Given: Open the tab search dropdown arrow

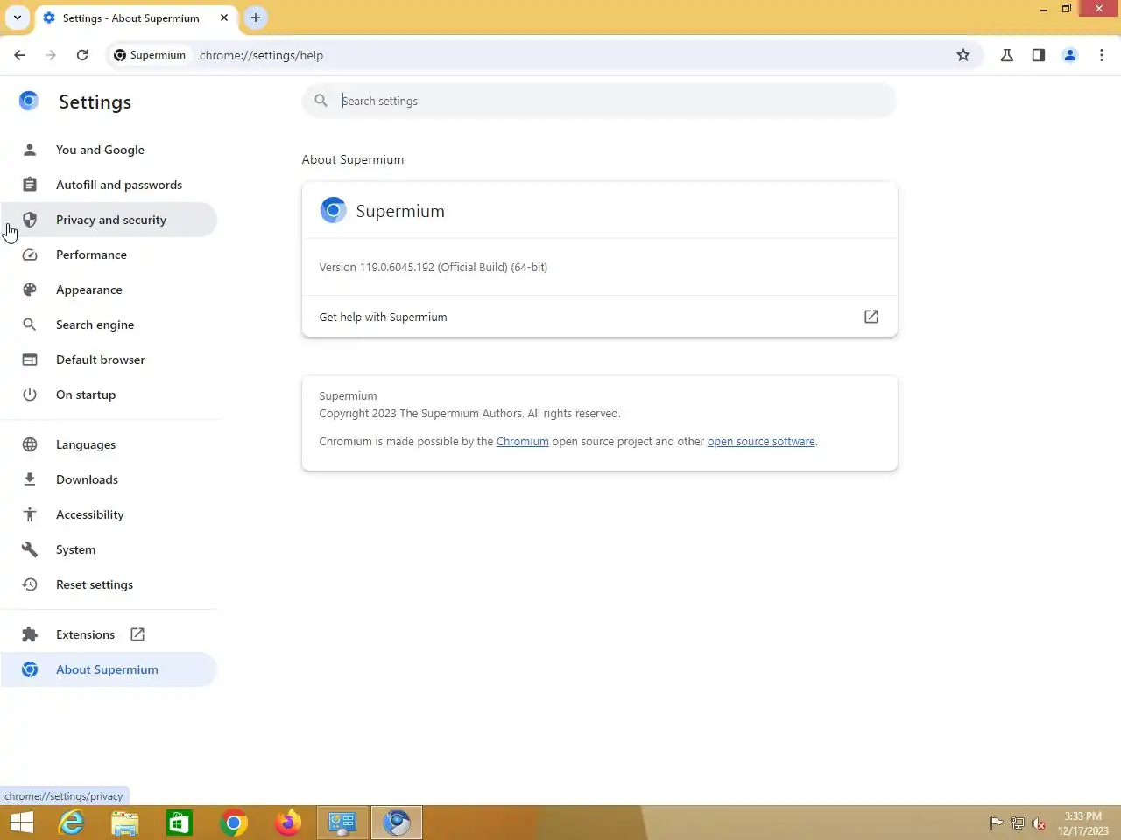Looking at the screenshot, I should [18, 17].
